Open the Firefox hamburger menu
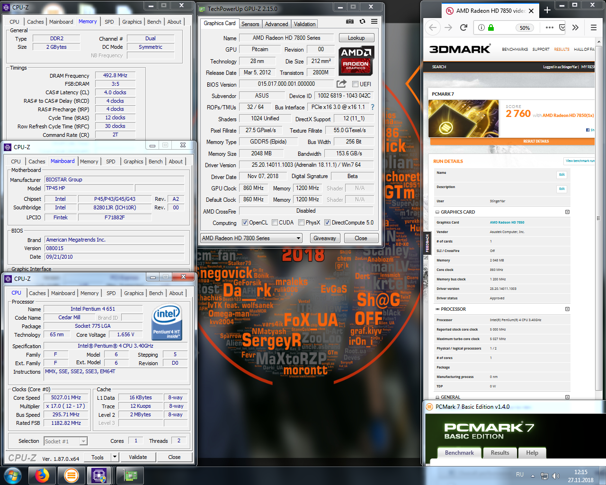 (x=593, y=27)
